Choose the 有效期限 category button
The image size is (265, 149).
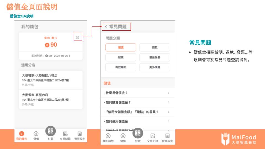(x=121, y=67)
